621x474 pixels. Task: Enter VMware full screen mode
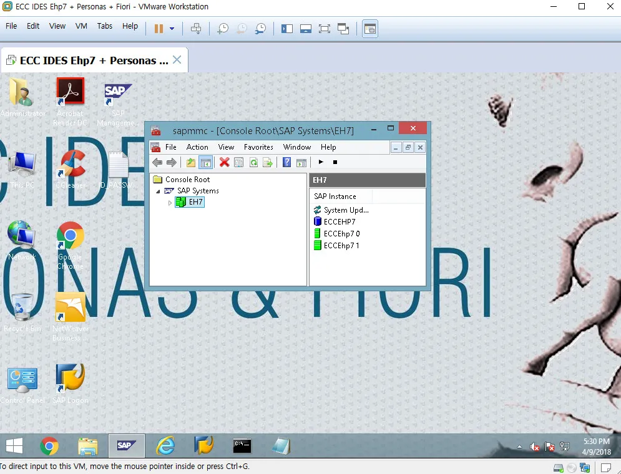pos(325,29)
